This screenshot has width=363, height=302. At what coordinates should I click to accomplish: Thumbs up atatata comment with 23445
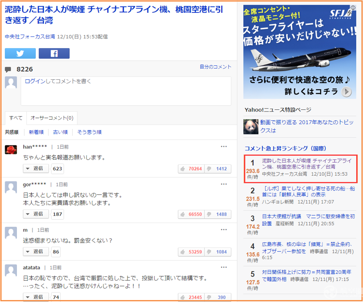tap(192, 297)
